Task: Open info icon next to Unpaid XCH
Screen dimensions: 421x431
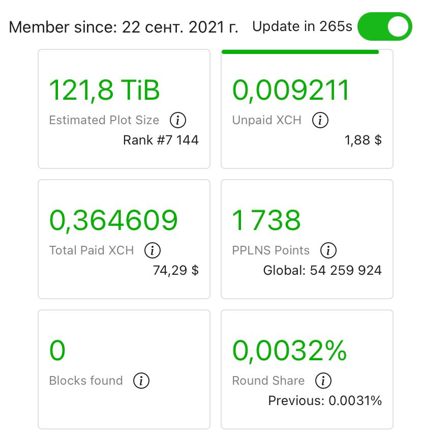Action: click(320, 120)
